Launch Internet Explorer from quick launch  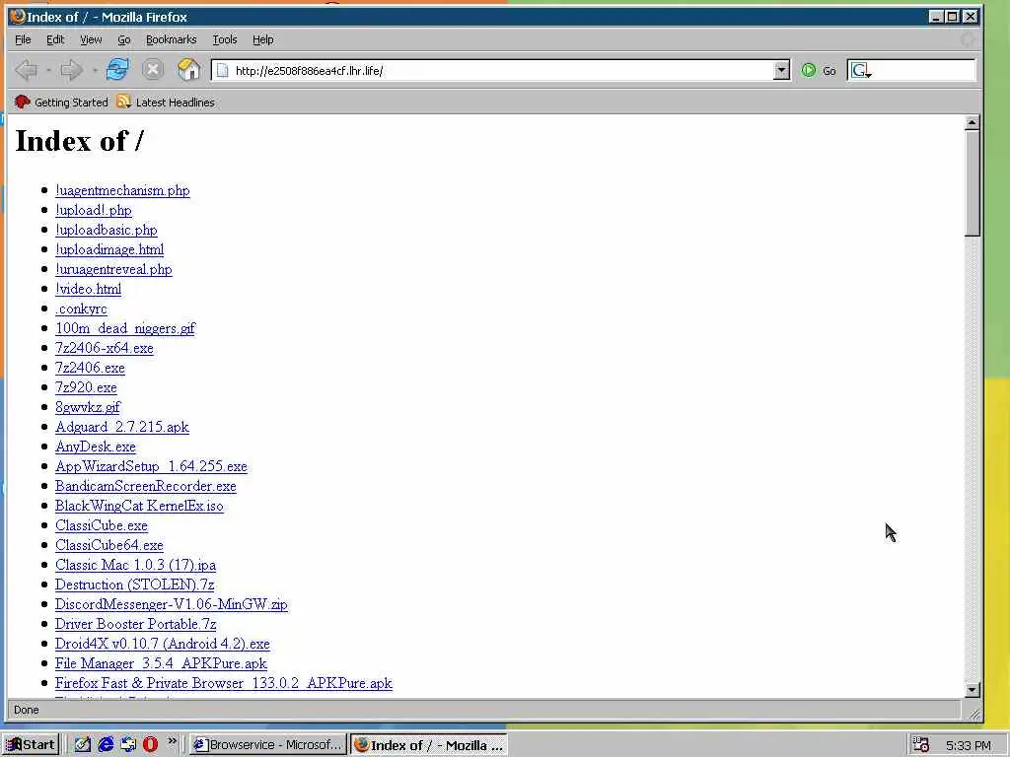click(x=106, y=745)
